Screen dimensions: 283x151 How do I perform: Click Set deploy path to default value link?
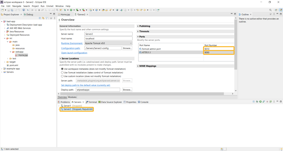coord(86,85)
